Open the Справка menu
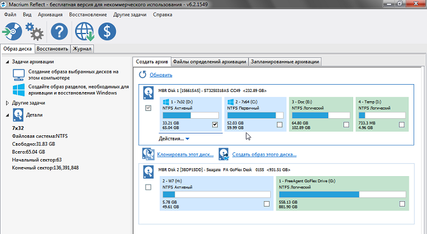The height and width of the screenshot is (234, 427). point(163,15)
